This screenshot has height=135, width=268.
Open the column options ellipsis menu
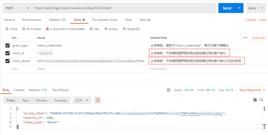point(245,38)
